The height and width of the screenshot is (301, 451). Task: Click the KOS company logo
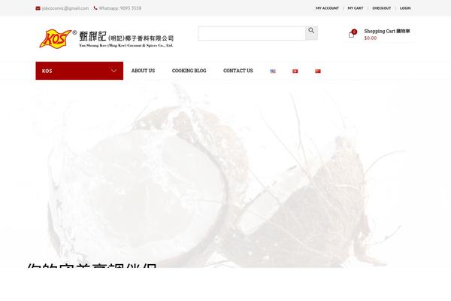pyautogui.click(x=106, y=38)
